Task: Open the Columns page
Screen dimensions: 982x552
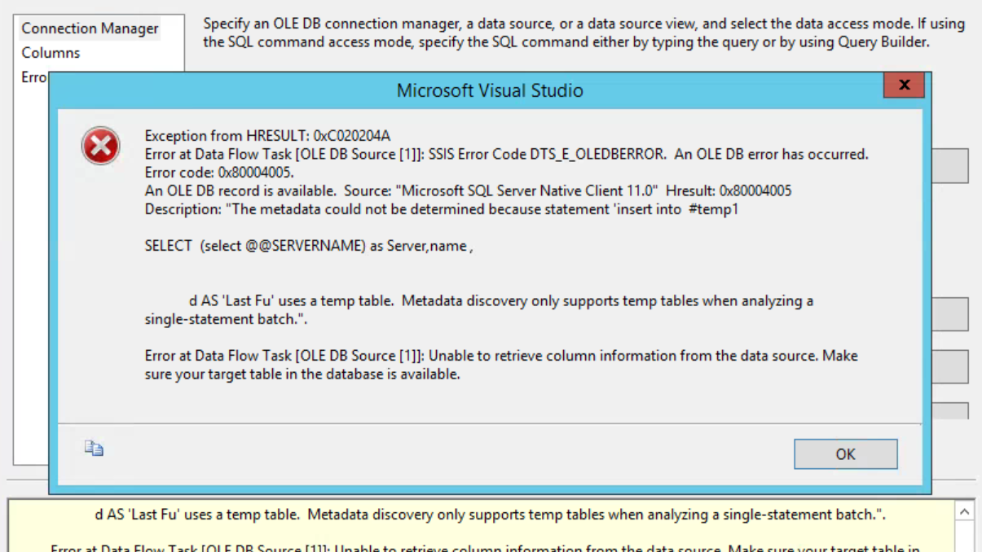Action: click(x=51, y=53)
